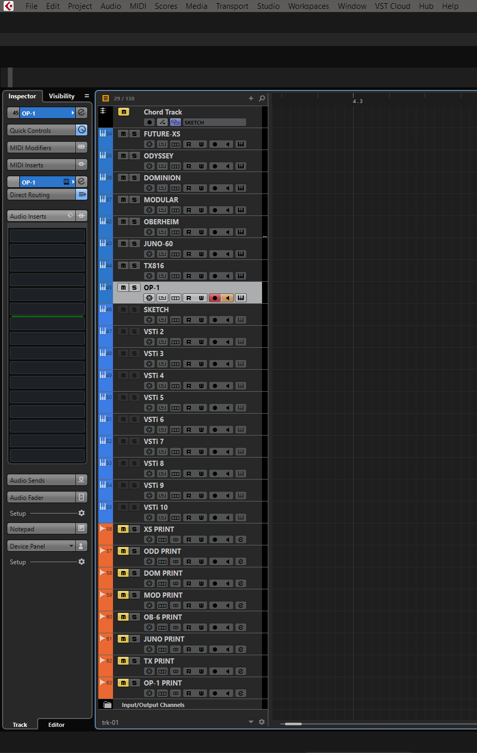Click the horizontal zoom slider handle
477x753 pixels.
(293, 724)
